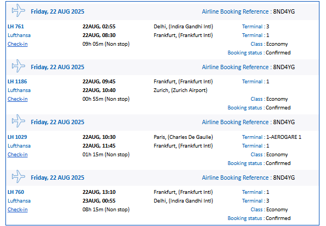Click the Paris, (Charles De Gaulle) departure text

click(183, 137)
